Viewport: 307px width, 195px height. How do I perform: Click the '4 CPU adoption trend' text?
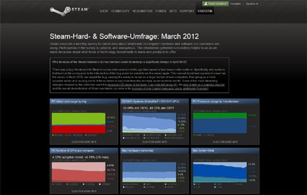point(80,157)
